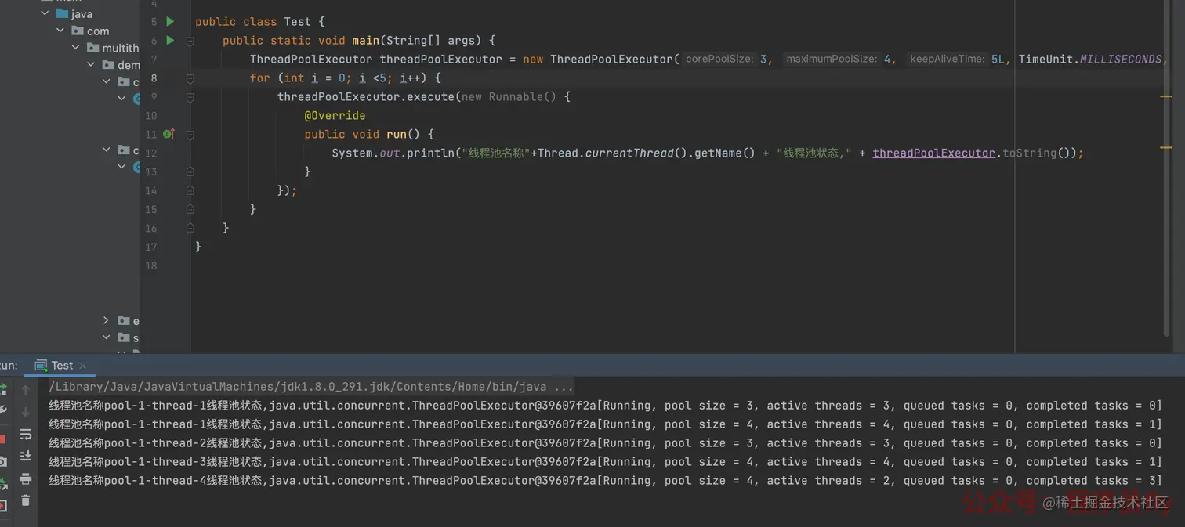Jump up the stack trace in Run console
Image resolution: width=1185 pixels, height=527 pixels.
(26, 389)
